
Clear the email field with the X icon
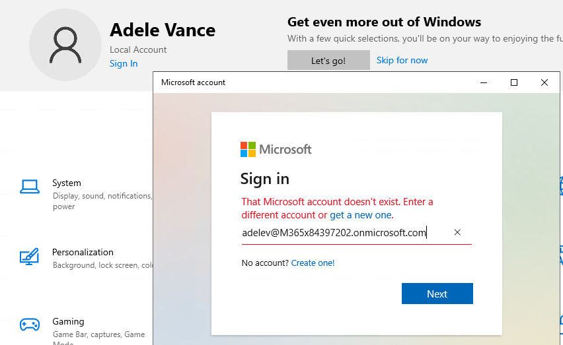point(457,232)
